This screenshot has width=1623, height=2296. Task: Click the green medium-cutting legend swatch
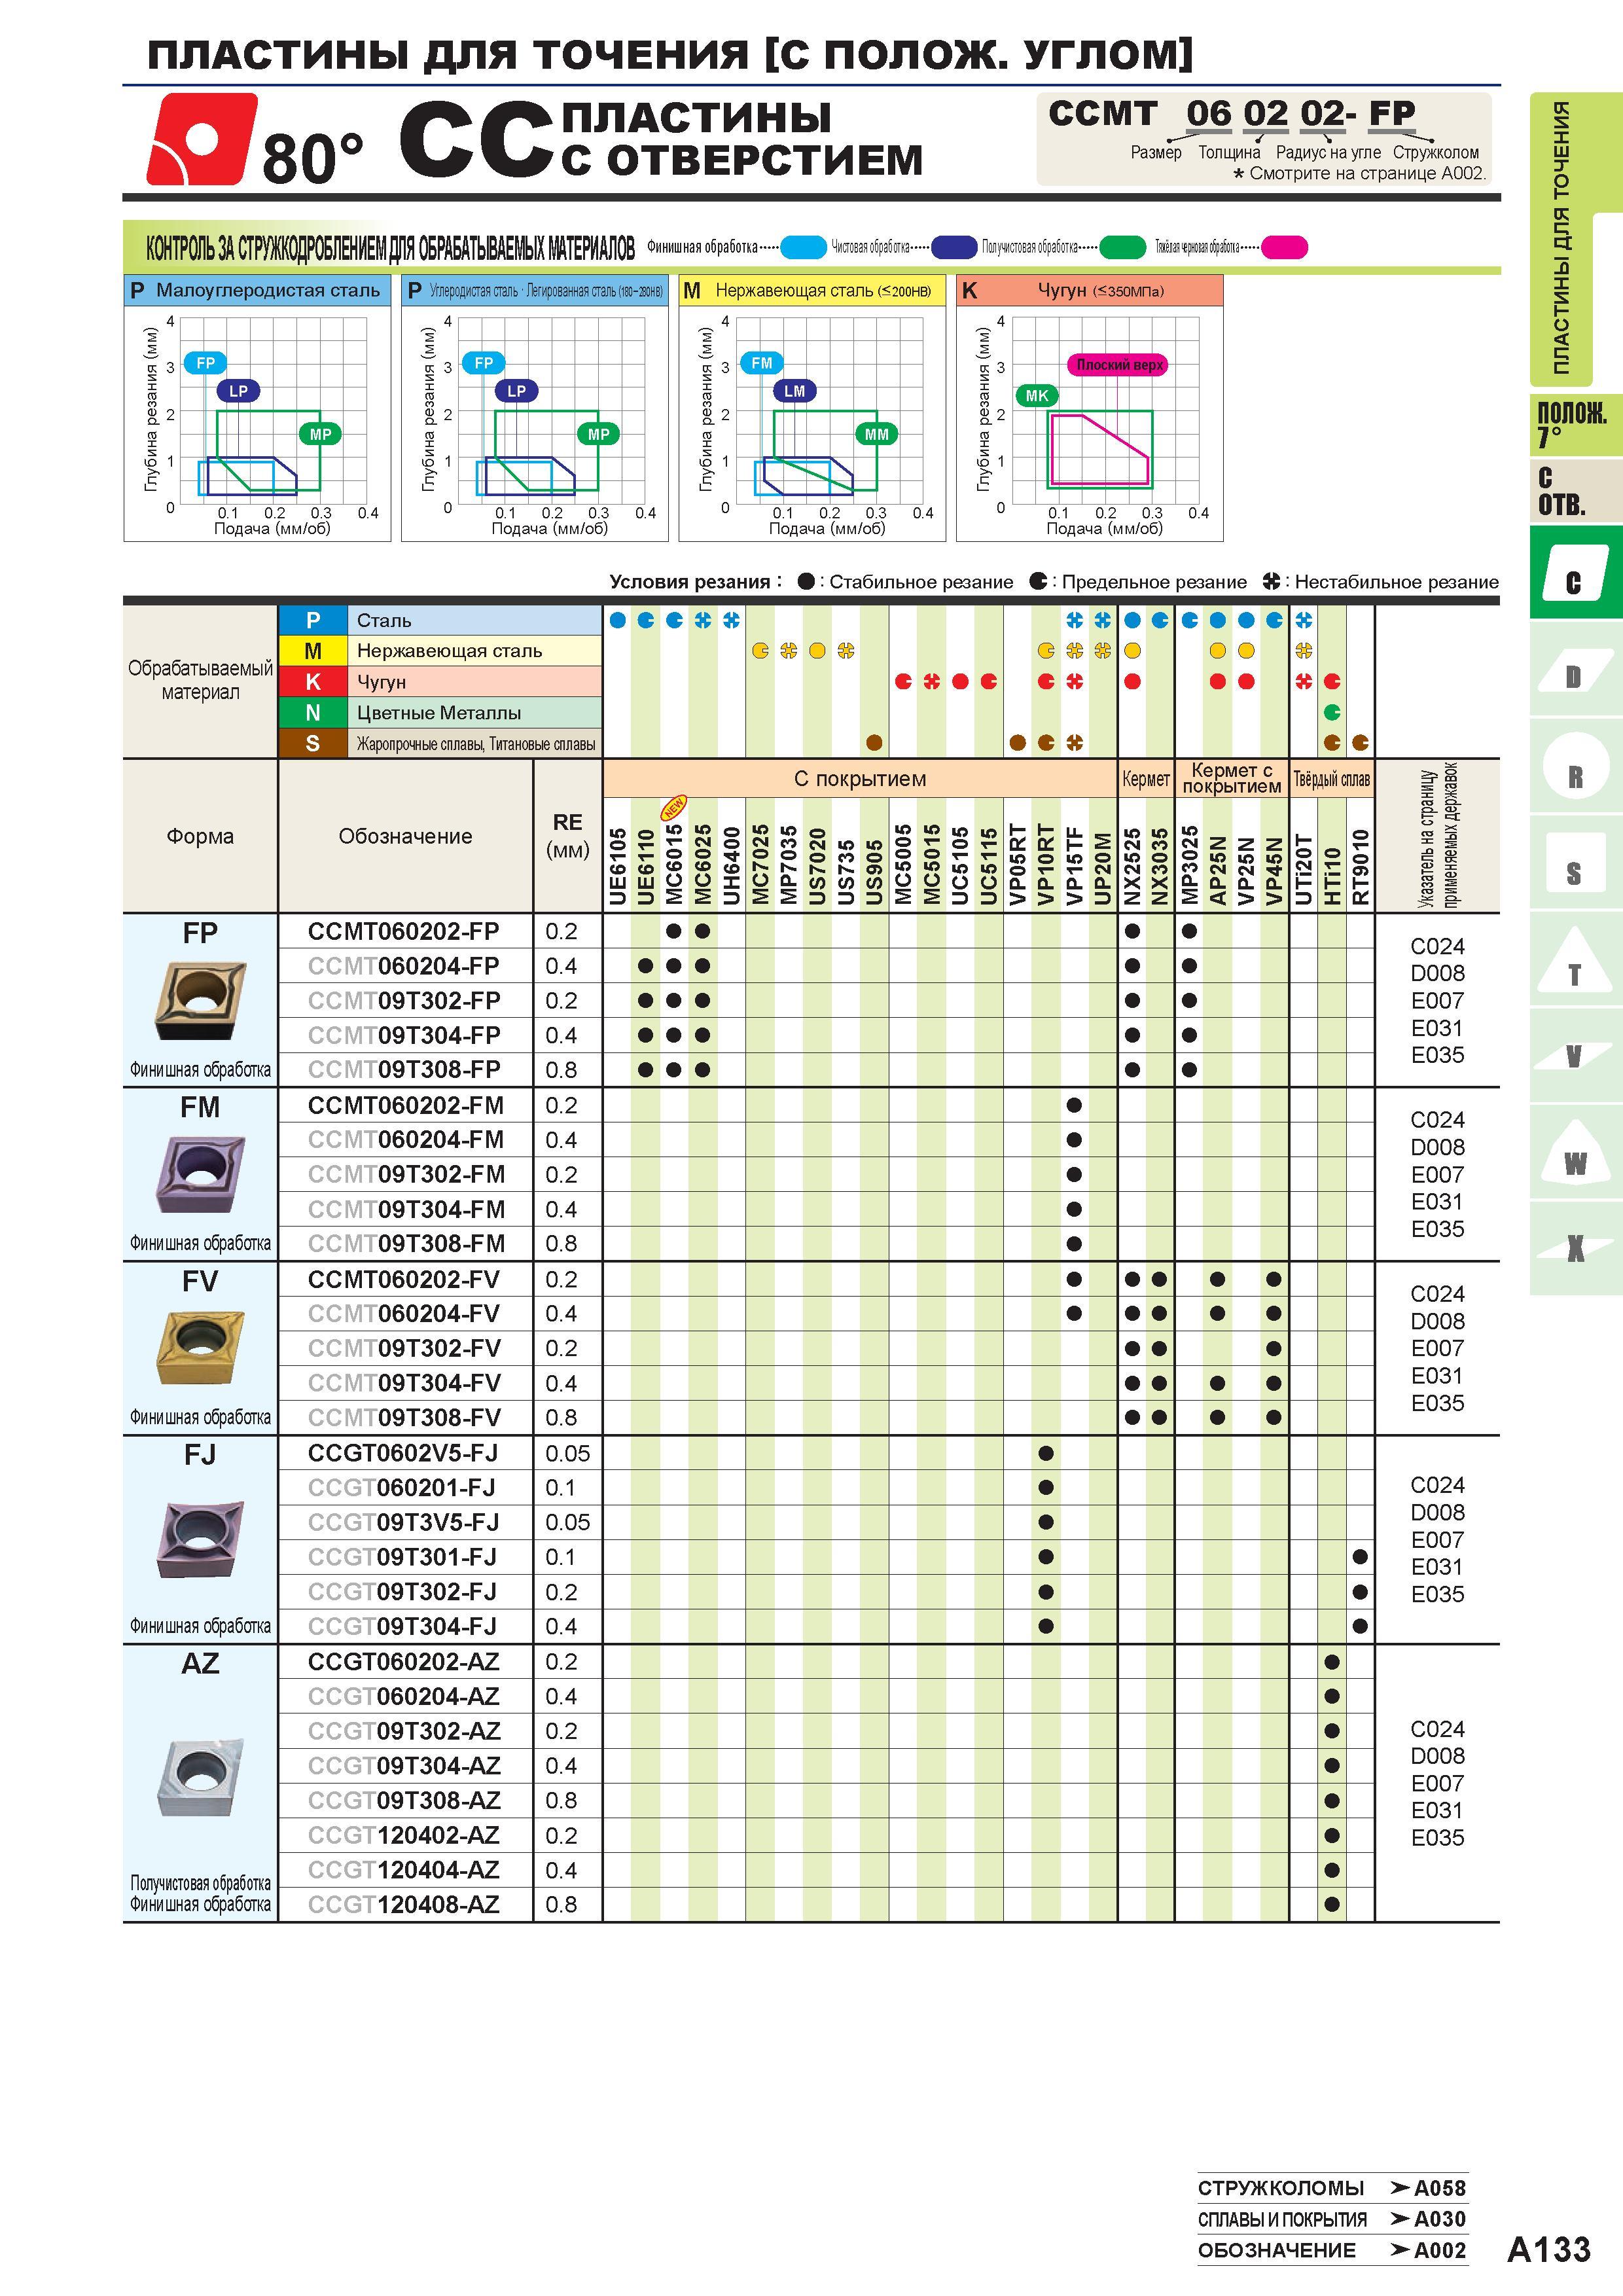coord(1122,247)
